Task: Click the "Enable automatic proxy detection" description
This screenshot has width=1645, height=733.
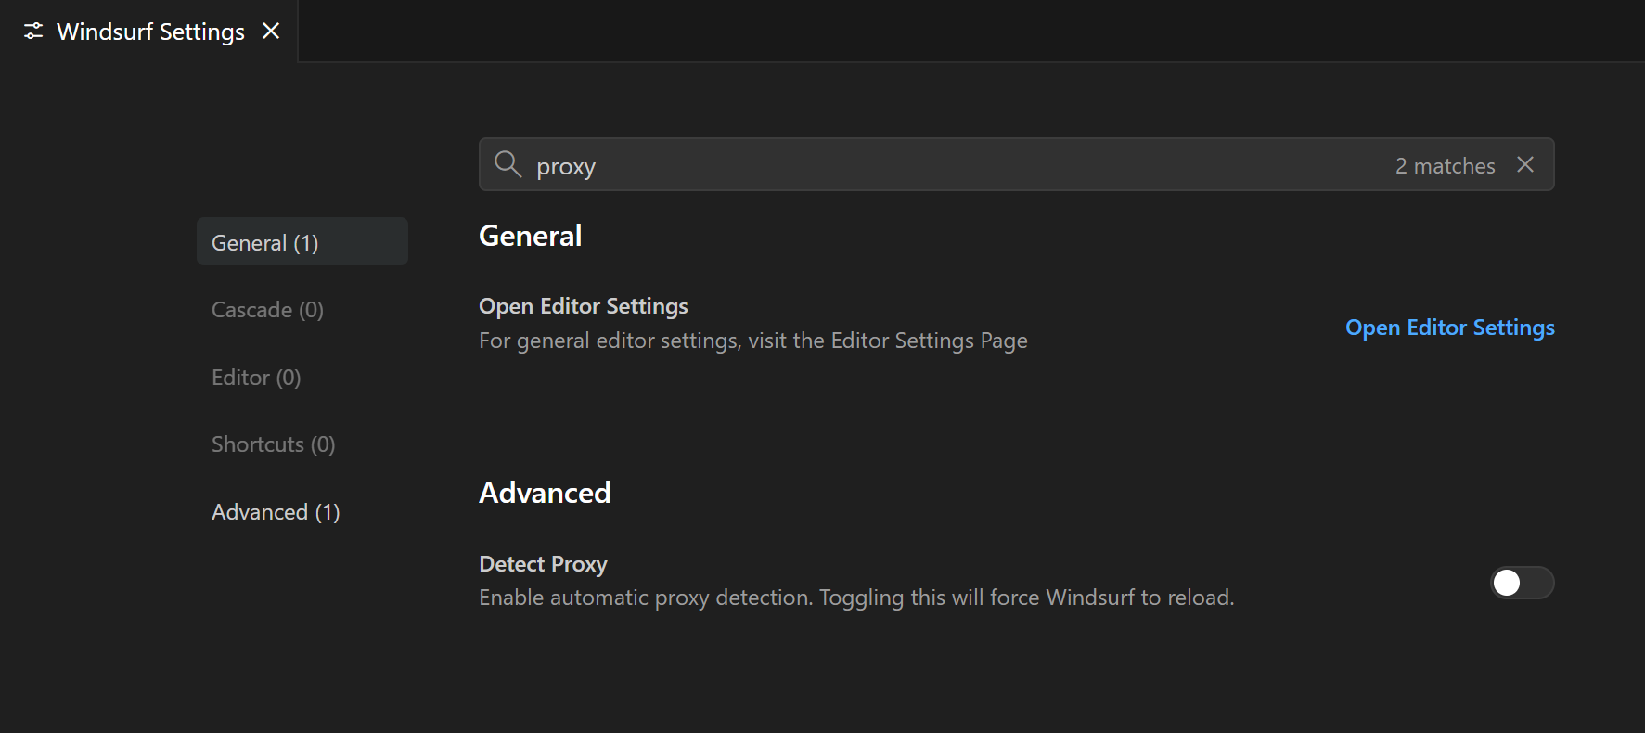Action: pos(856,598)
